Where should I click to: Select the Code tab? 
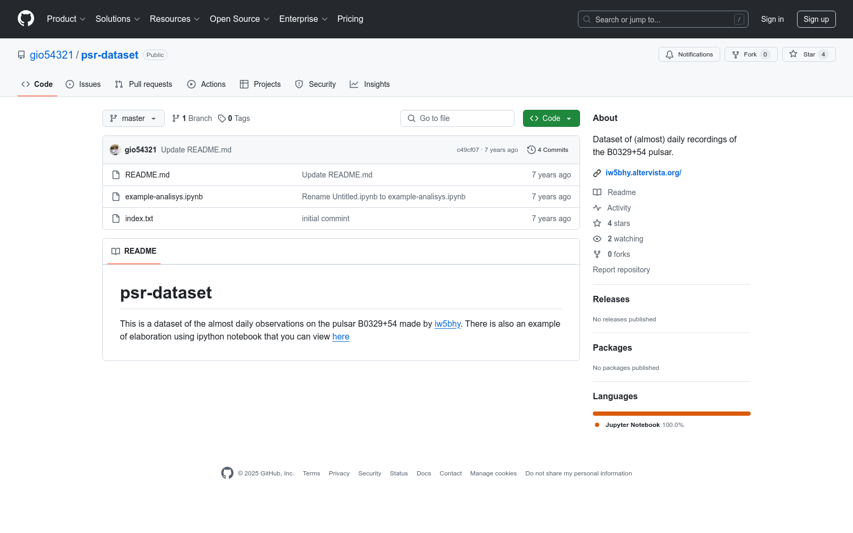click(x=37, y=84)
